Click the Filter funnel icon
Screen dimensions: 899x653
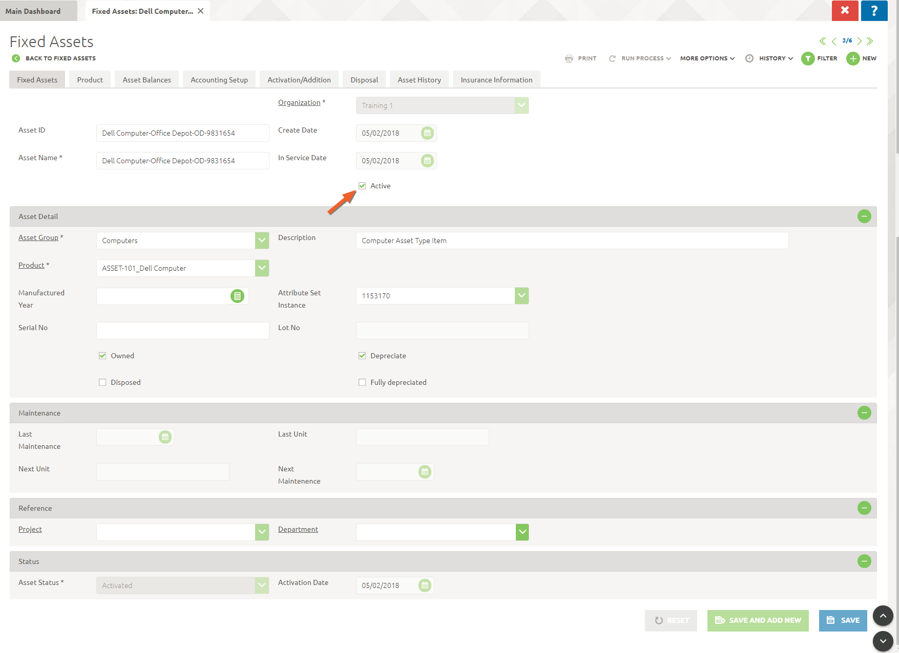point(808,59)
